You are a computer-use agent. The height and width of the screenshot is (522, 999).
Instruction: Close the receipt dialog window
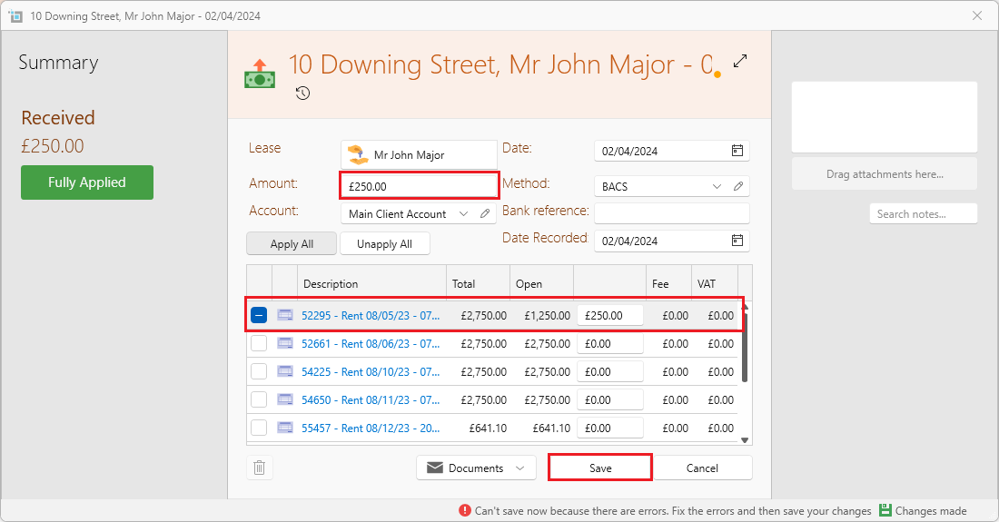[976, 16]
